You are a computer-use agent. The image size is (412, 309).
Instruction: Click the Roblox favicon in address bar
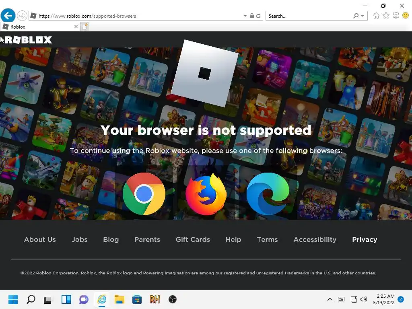pyautogui.click(x=33, y=16)
